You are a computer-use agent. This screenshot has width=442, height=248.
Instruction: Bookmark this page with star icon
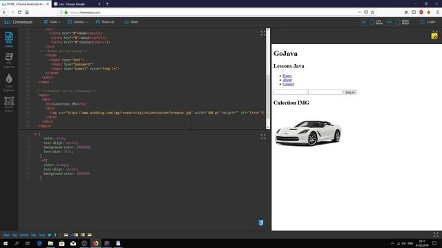(372, 12)
